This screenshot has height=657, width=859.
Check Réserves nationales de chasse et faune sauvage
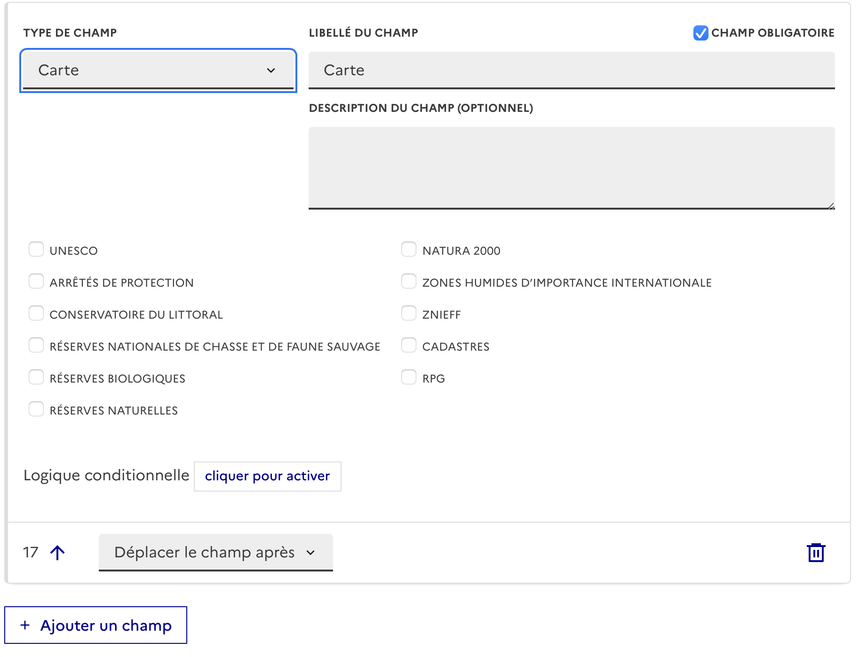(x=36, y=345)
